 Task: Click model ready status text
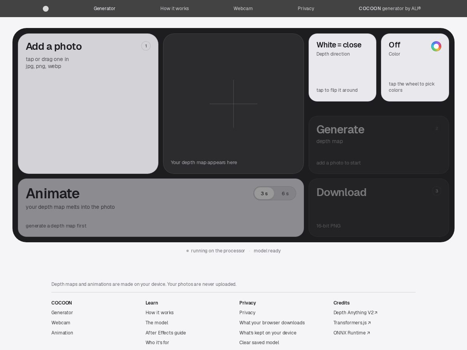pyautogui.click(x=267, y=251)
